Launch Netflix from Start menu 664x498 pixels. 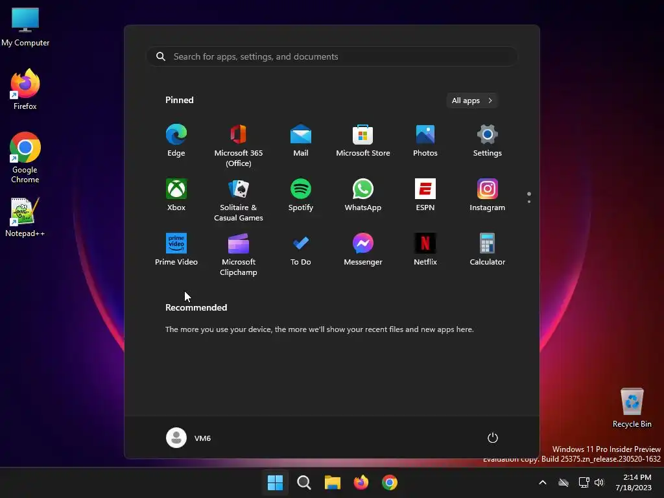point(425,250)
